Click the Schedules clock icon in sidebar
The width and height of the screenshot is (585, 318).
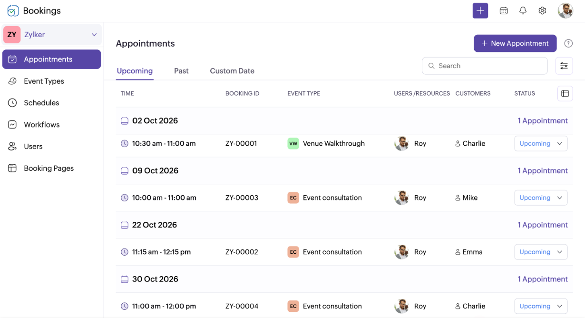click(13, 103)
